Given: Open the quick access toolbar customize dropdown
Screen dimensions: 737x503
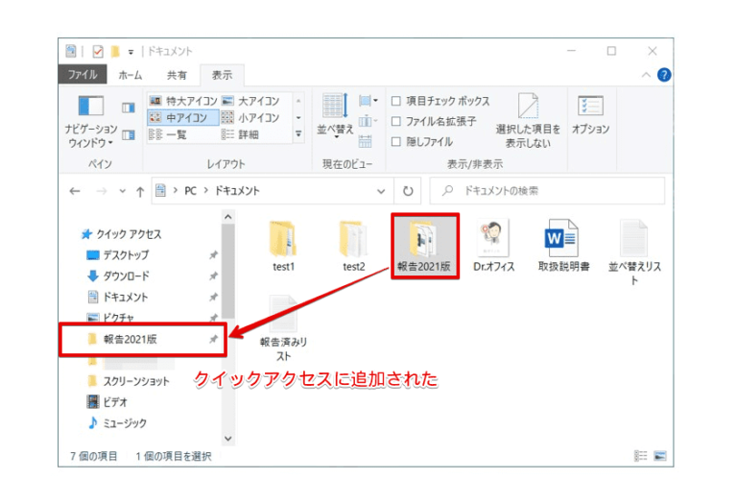Looking at the screenshot, I should (x=131, y=52).
